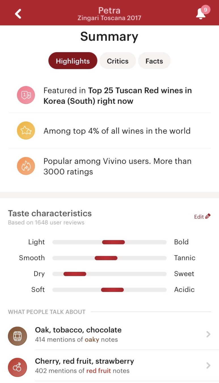Click the Smooth to Tannic slider
The height and width of the screenshot is (383, 219).
coord(109,258)
